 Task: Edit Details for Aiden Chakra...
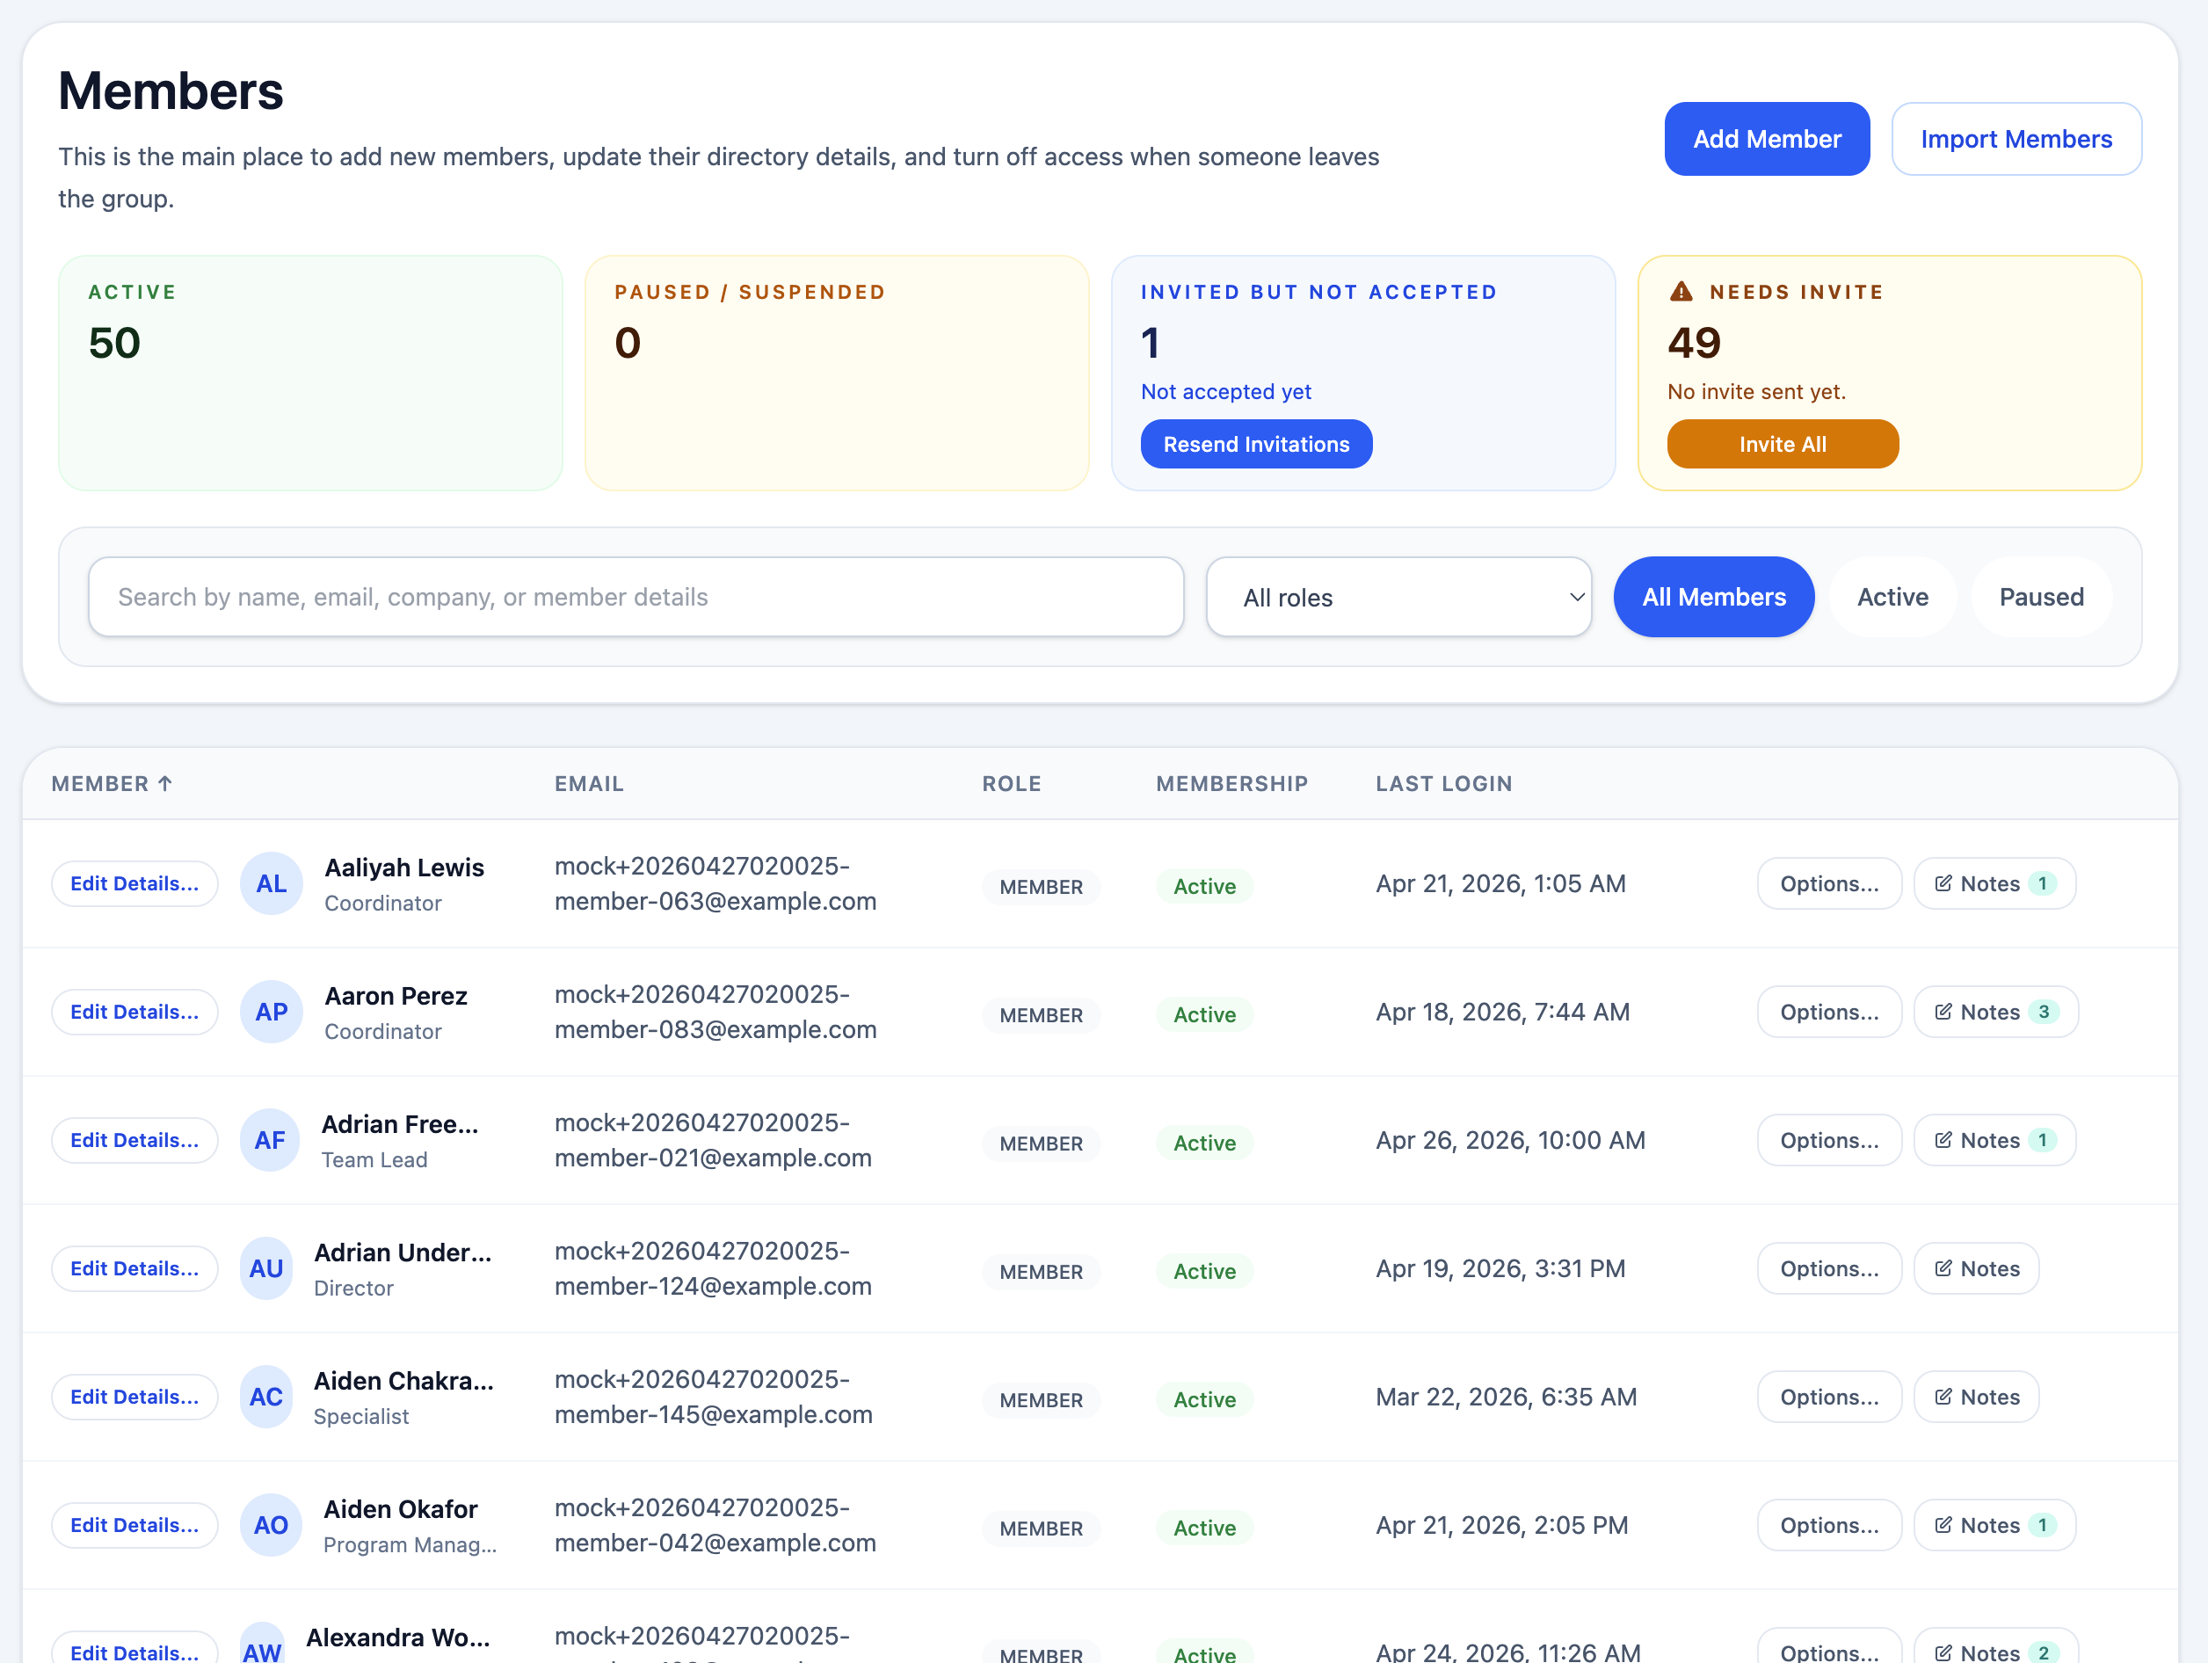(134, 1397)
